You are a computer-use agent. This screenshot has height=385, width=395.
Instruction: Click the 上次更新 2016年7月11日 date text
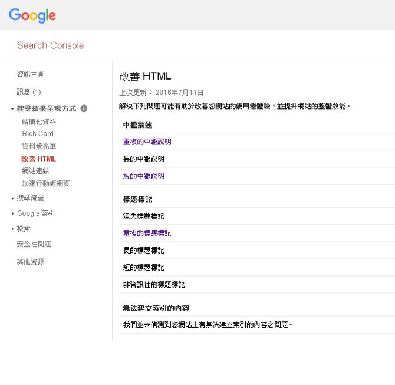(x=161, y=93)
